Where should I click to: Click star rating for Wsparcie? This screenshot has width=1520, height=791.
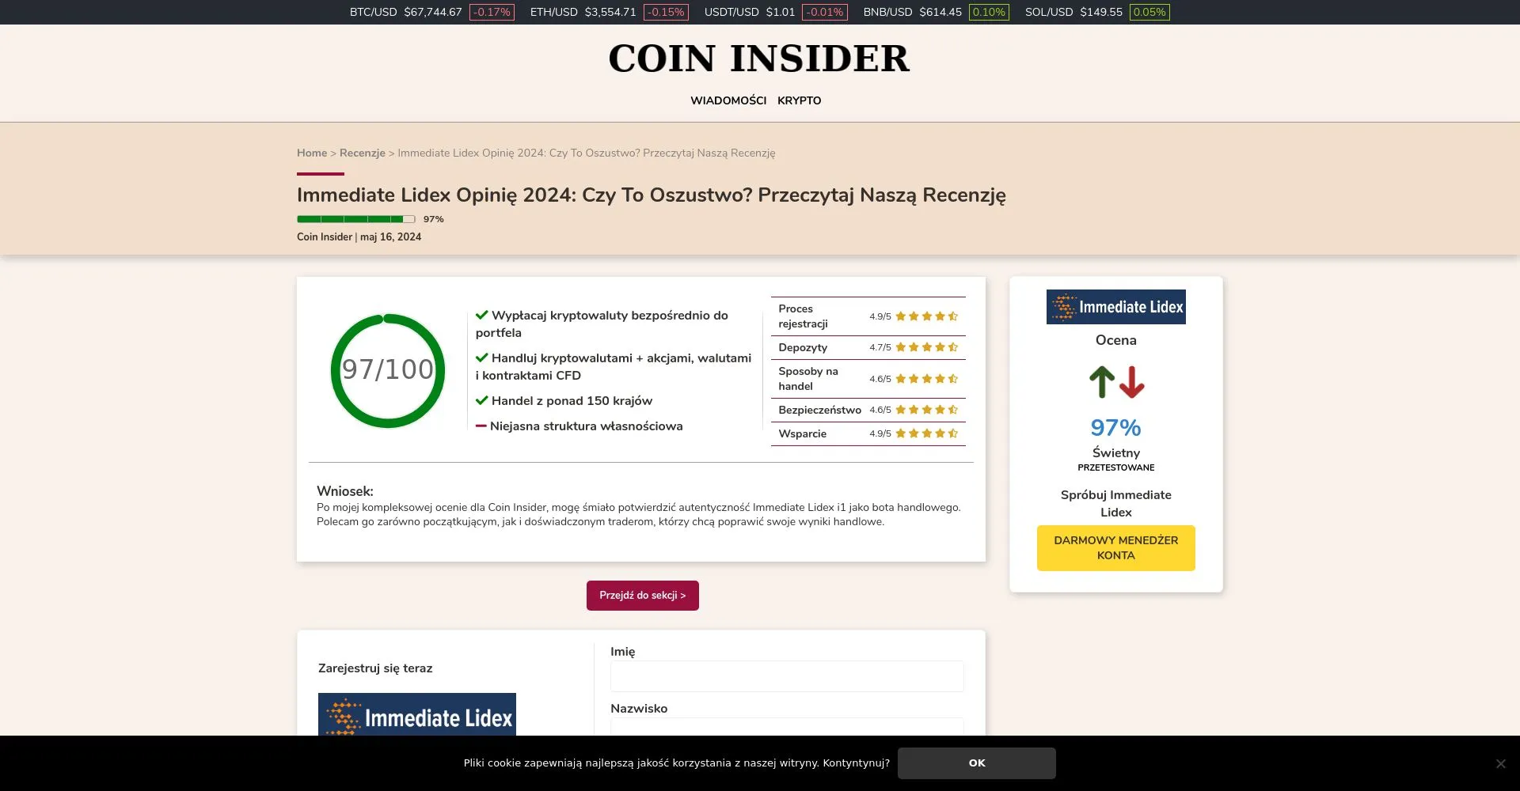pyautogui.click(x=927, y=433)
